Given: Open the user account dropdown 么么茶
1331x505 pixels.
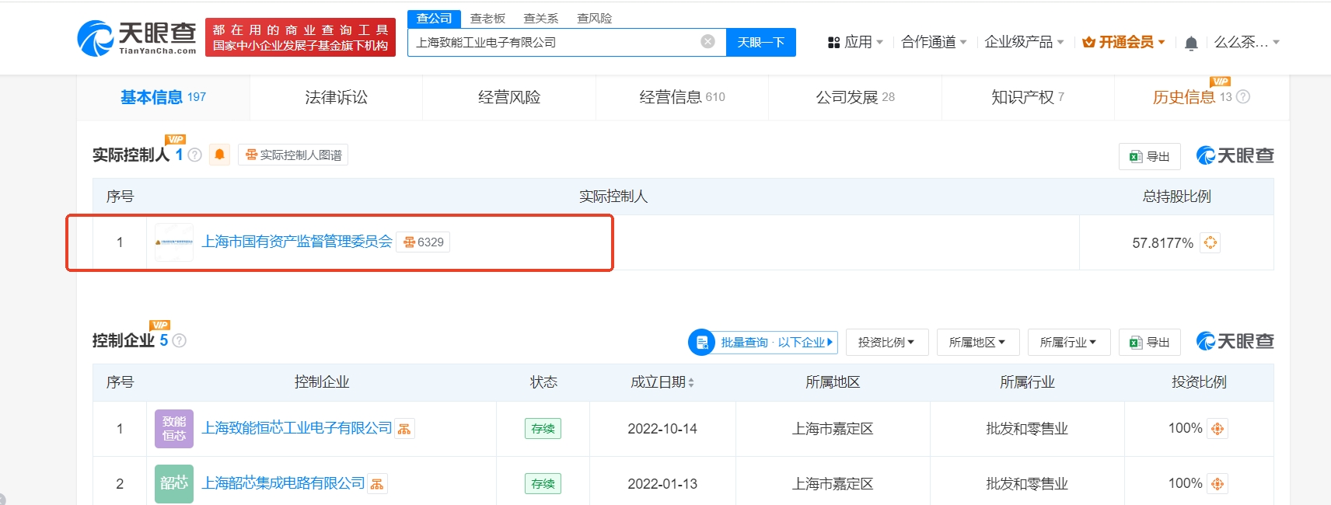Looking at the screenshot, I should (x=1247, y=42).
